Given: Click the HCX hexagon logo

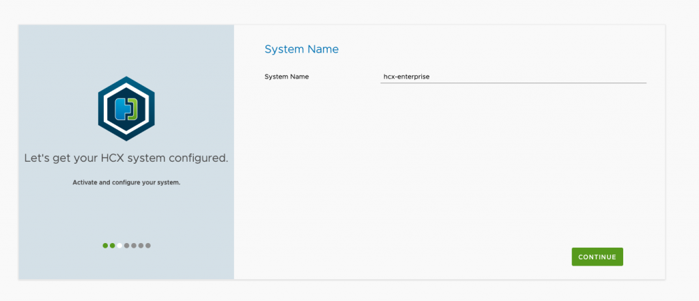Looking at the screenshot, I should tap(126, 109).
